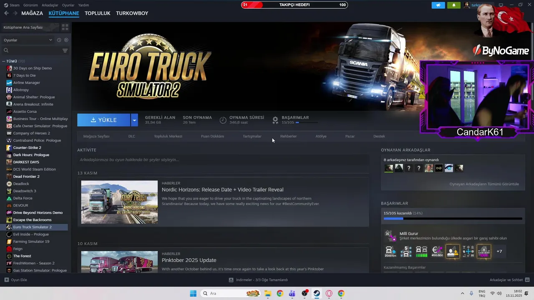Click the play time clock icon
The height and width of the screenshot is (300, 534).
tap(223, 120)
